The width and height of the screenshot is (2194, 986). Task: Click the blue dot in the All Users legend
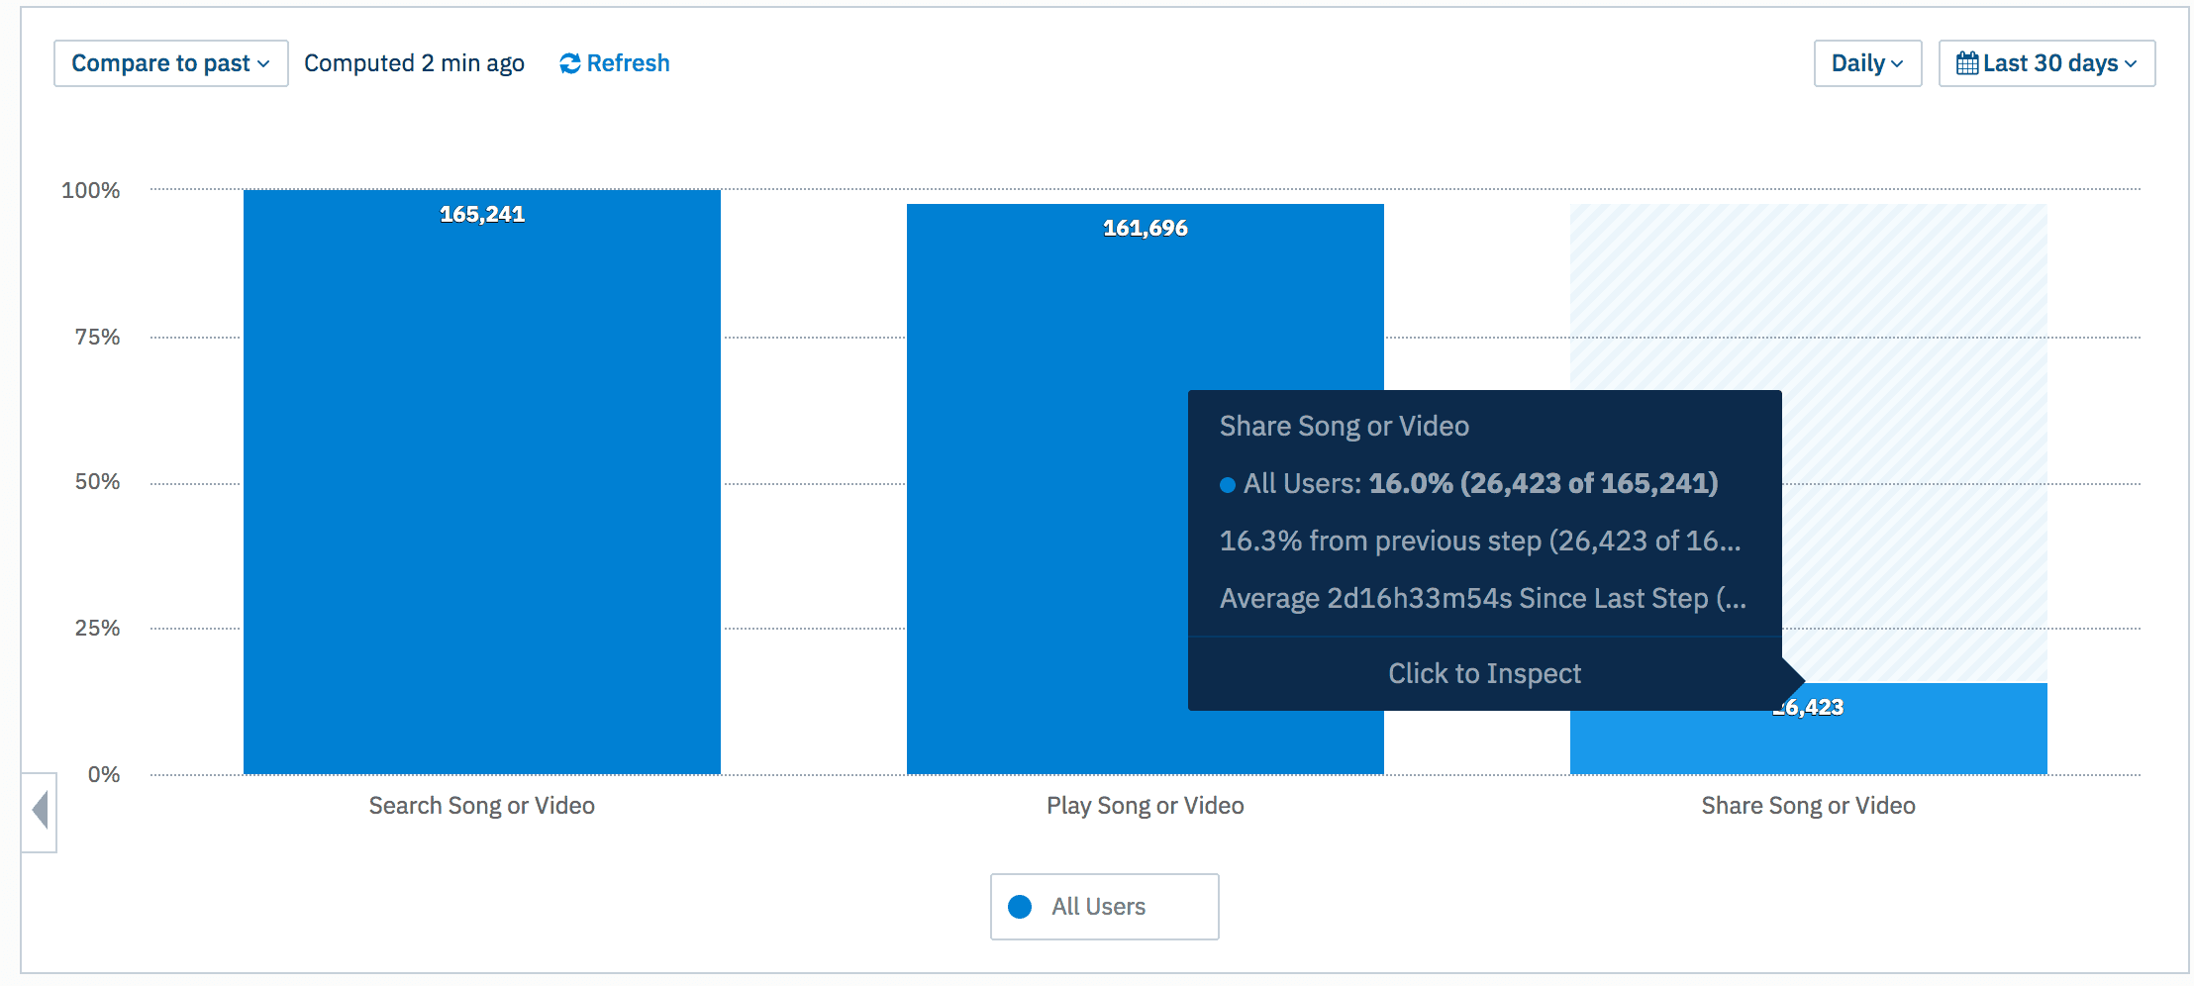coord(1020,907)
